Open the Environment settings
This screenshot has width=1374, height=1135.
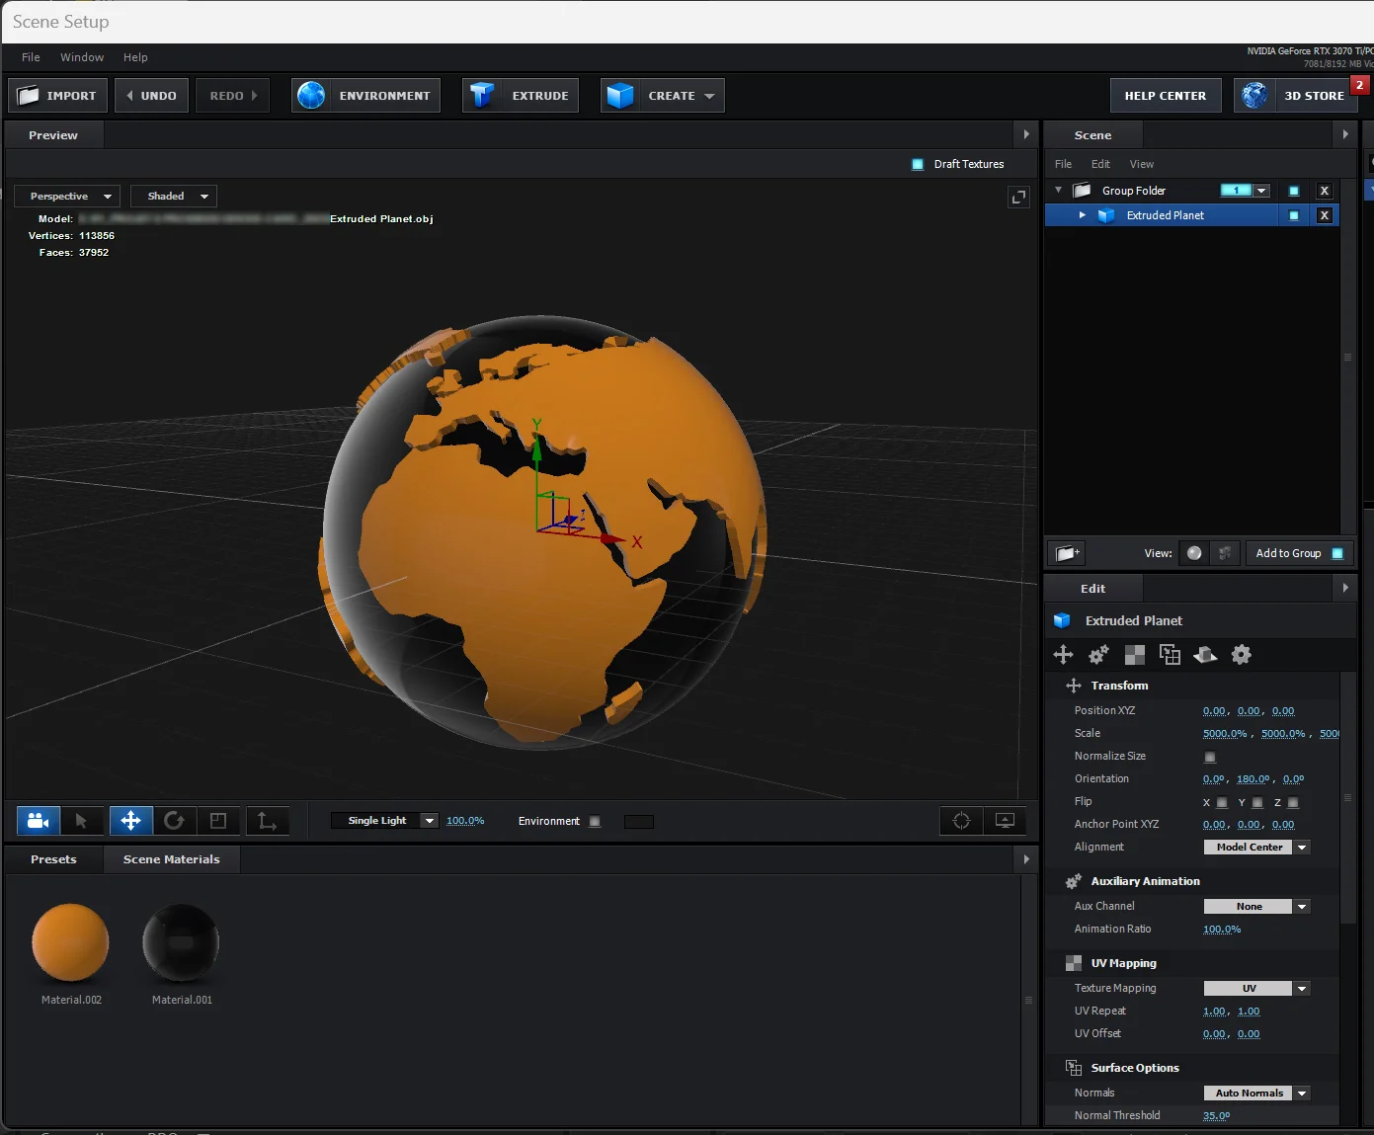click(x=364, y=95)
